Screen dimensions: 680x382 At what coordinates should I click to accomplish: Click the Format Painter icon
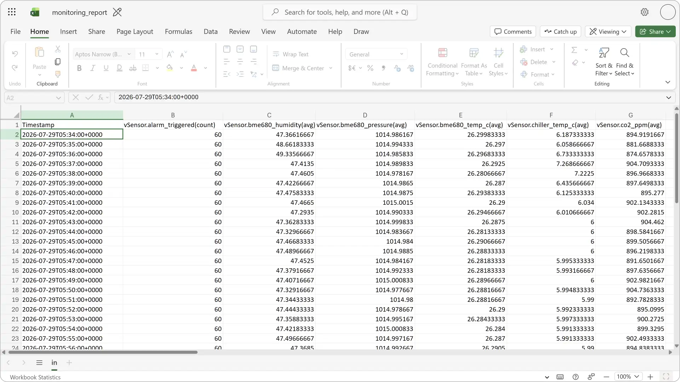[58, 74]
